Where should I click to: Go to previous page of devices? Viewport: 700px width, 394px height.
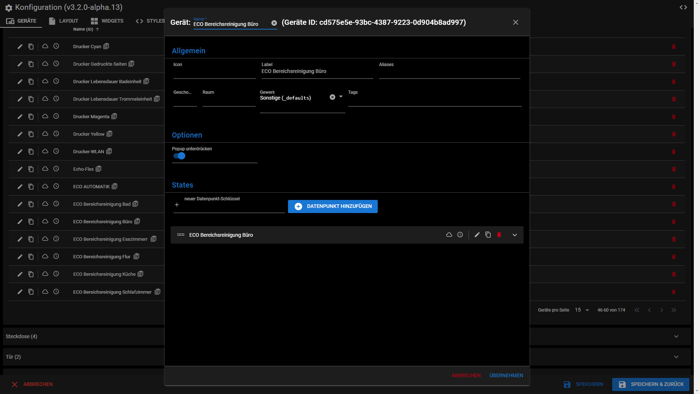tap(649, 310)
